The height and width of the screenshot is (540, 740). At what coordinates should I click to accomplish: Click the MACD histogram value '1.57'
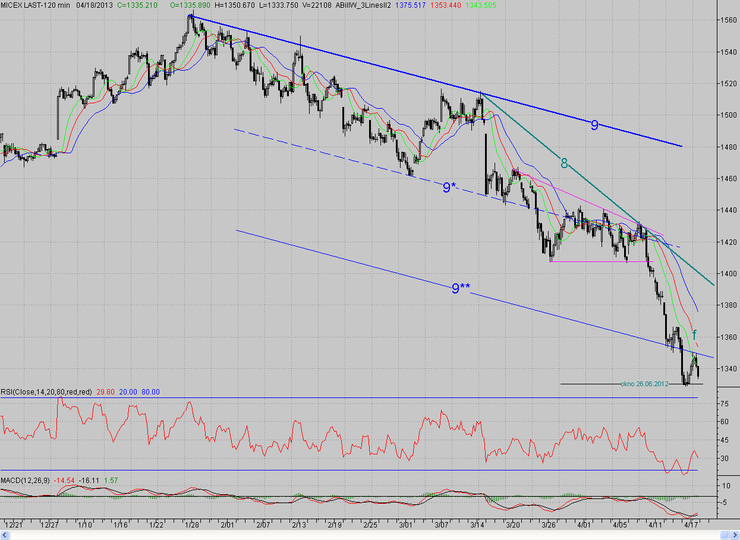click(x=111, y=479)
